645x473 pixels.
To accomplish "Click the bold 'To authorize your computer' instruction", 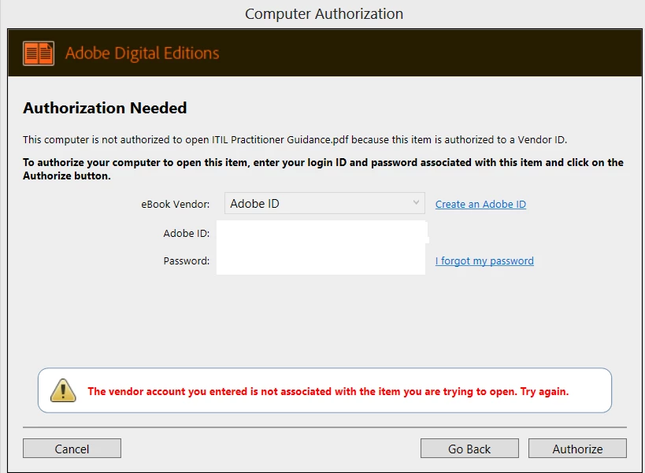I will [324, 169].
